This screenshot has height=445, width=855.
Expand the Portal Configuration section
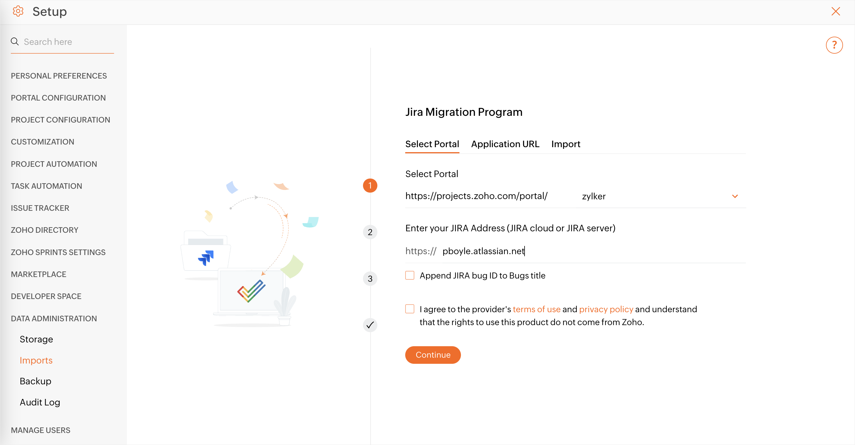coord(58,98)
